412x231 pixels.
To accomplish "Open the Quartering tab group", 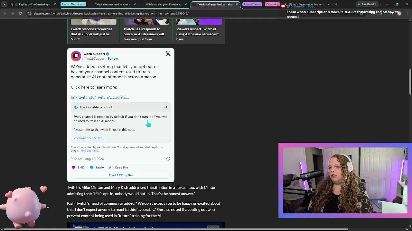I will pos(272,4).
